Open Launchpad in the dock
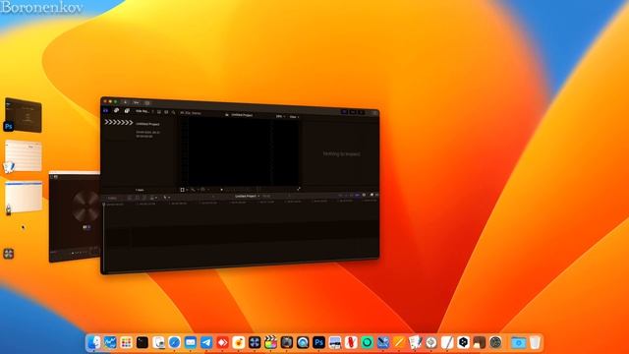Screen dimensions: 629x354 point(126,342)
